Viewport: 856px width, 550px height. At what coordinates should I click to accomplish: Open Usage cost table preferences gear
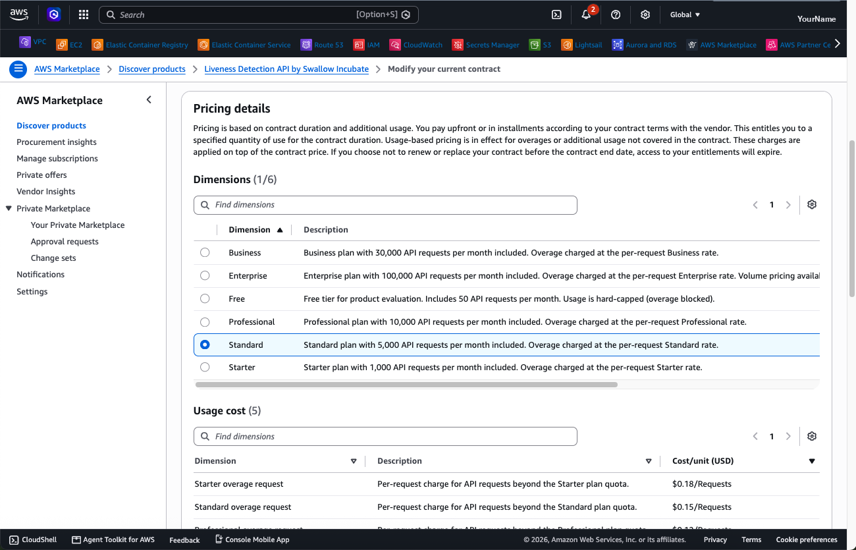pyautogui.click(x=812, y=437)
